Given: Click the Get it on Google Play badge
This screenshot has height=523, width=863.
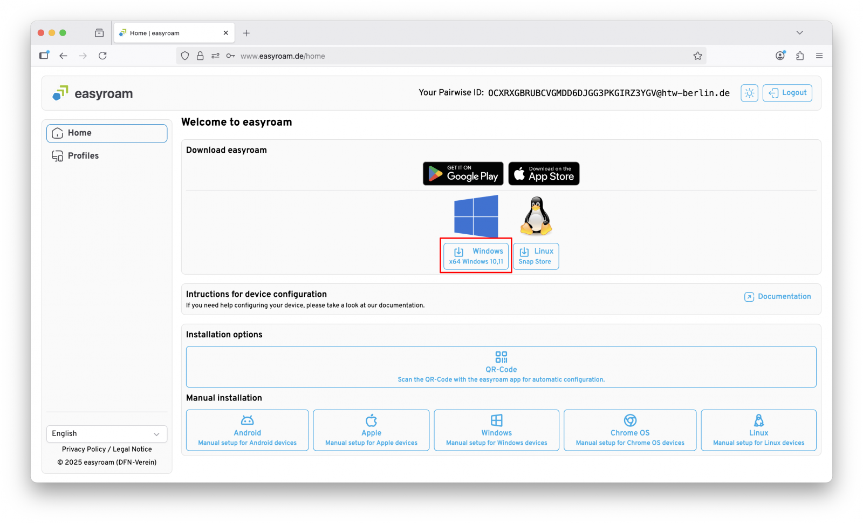Looking at the screenshot, I should click(463, 174).
